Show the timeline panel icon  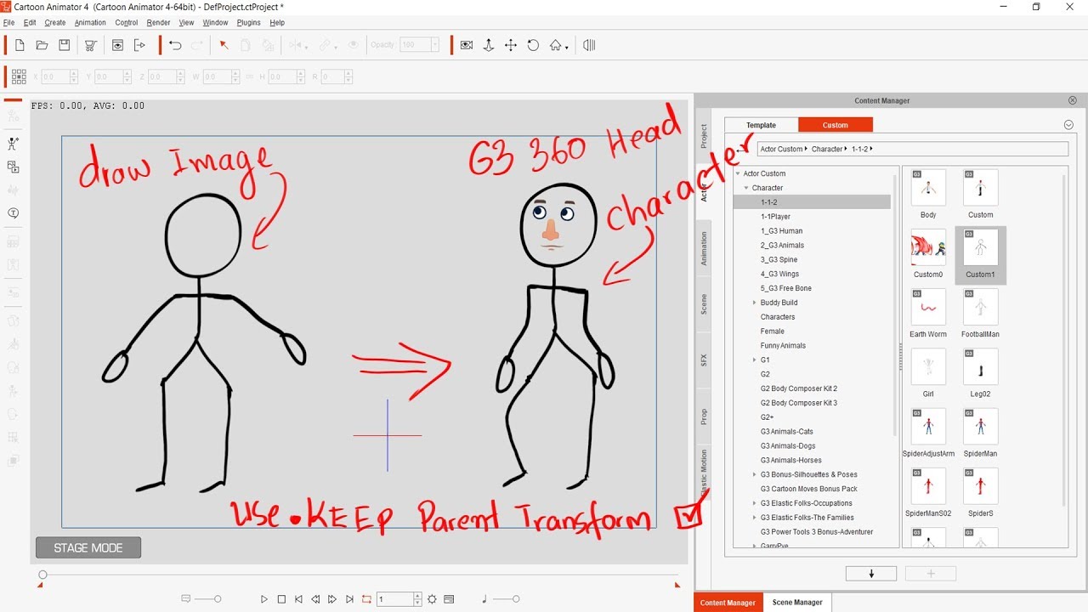click(449, 599)
